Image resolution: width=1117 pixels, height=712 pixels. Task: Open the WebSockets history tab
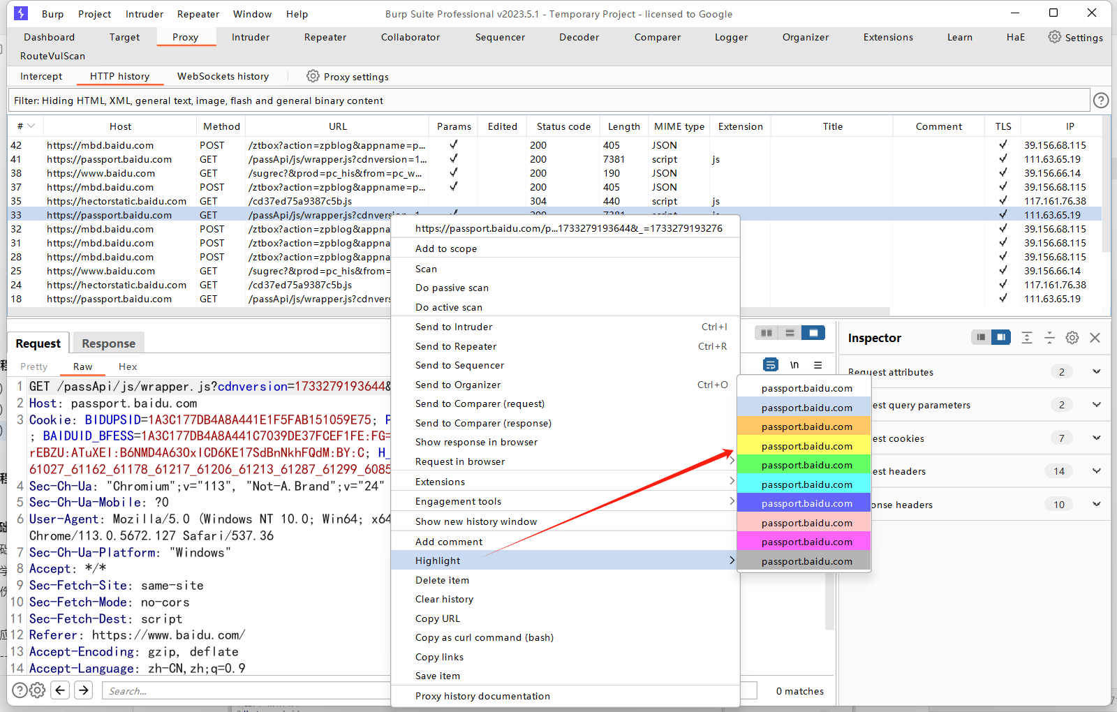tap(223, 76)
